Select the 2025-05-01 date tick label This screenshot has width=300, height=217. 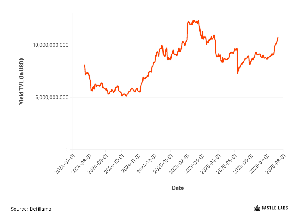click(227, 164)
